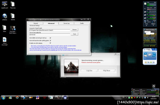The width and height of the screenshot is (160, 105).
Task: Click the Assassin's Creed II path field
Action: 50,30
